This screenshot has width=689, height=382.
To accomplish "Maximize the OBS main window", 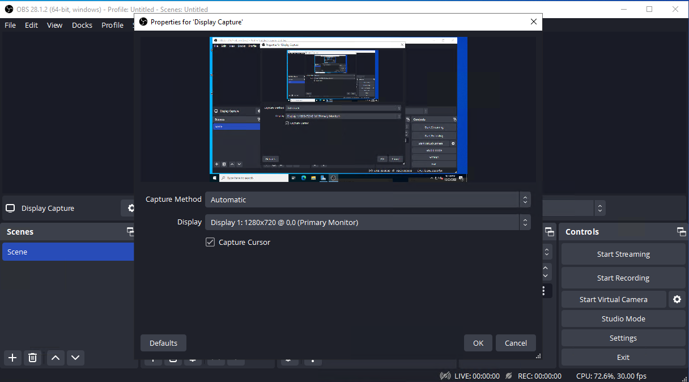I will pyautogui.click(x=649, y=9).
